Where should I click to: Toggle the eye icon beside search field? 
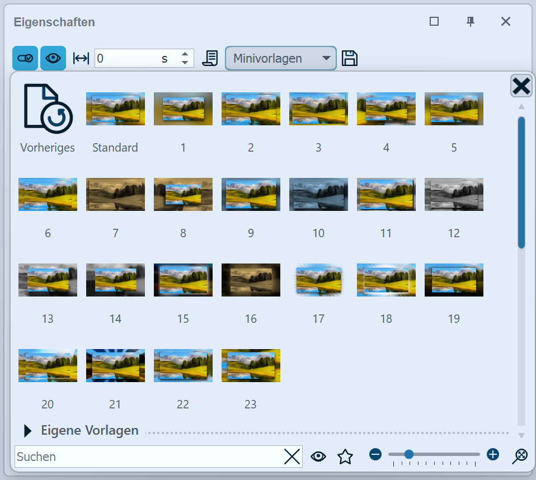pyautogui.click(x=318, y=457)
